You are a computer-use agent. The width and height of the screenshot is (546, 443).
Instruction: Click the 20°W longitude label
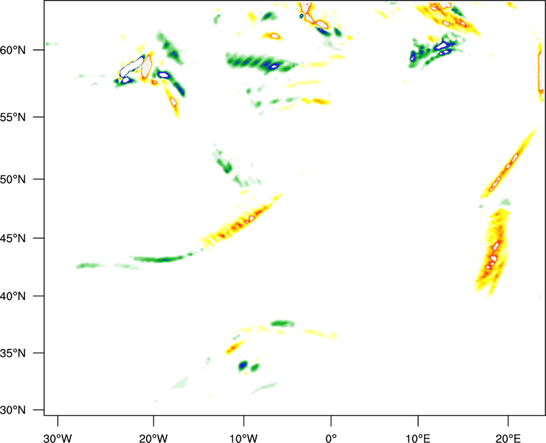(153, 438)
